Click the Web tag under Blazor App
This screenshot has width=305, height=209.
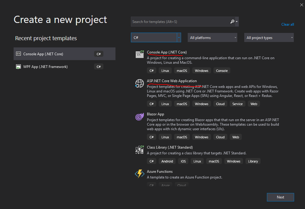pyautogui.click(x=235, y=137)
